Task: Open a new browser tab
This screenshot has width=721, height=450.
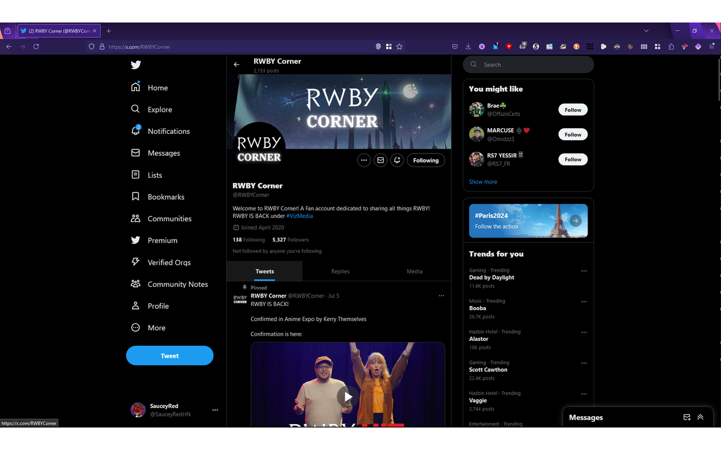Action: coord(109,31)
